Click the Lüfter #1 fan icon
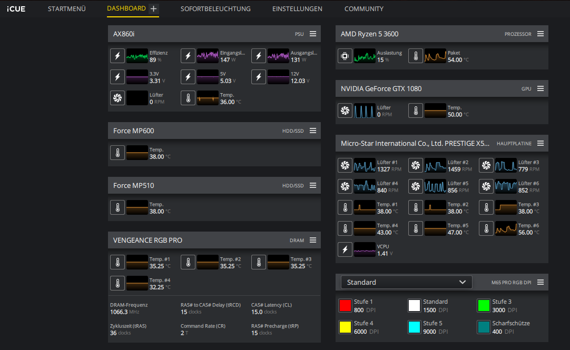The width and height of the screenshot is (570, 350). click(345, 166)
